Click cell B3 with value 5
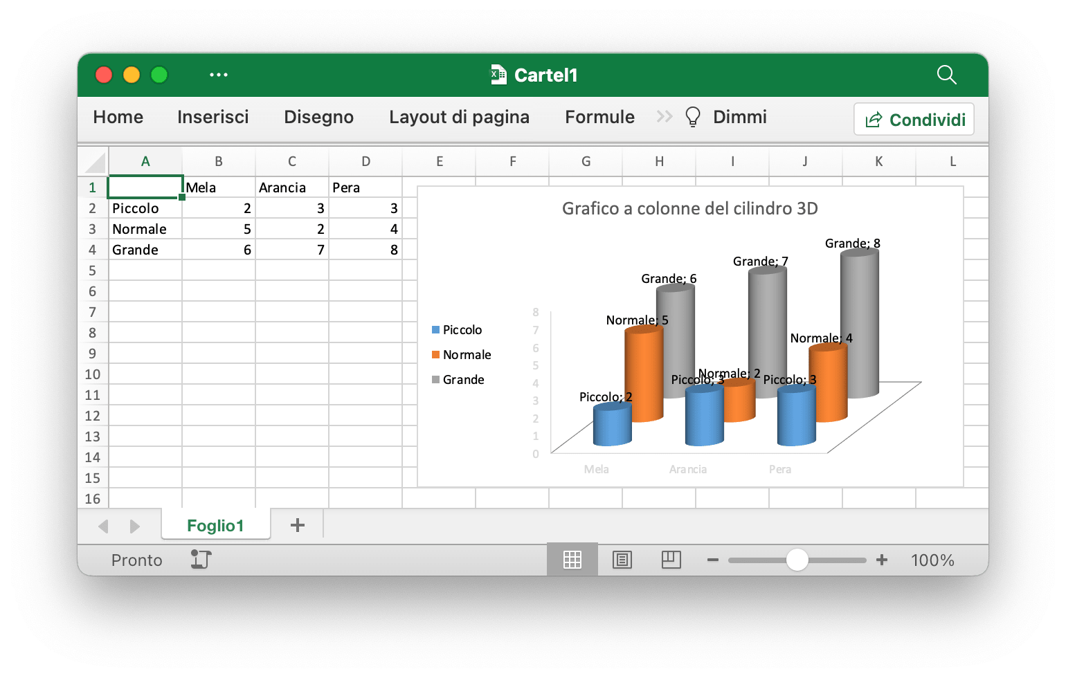 pyautogui.click(x=219, y=229)
